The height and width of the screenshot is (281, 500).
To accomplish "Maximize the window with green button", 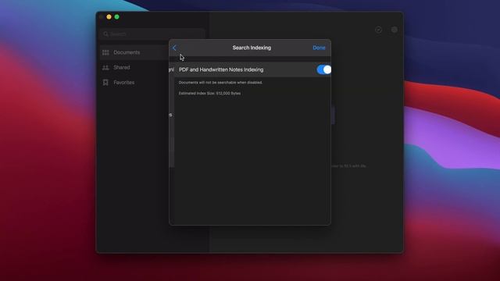I will (x=116, y=17).
